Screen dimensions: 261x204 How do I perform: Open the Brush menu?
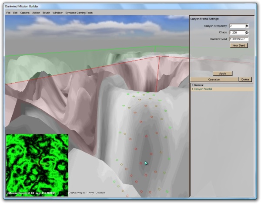(x=46, y=13)
